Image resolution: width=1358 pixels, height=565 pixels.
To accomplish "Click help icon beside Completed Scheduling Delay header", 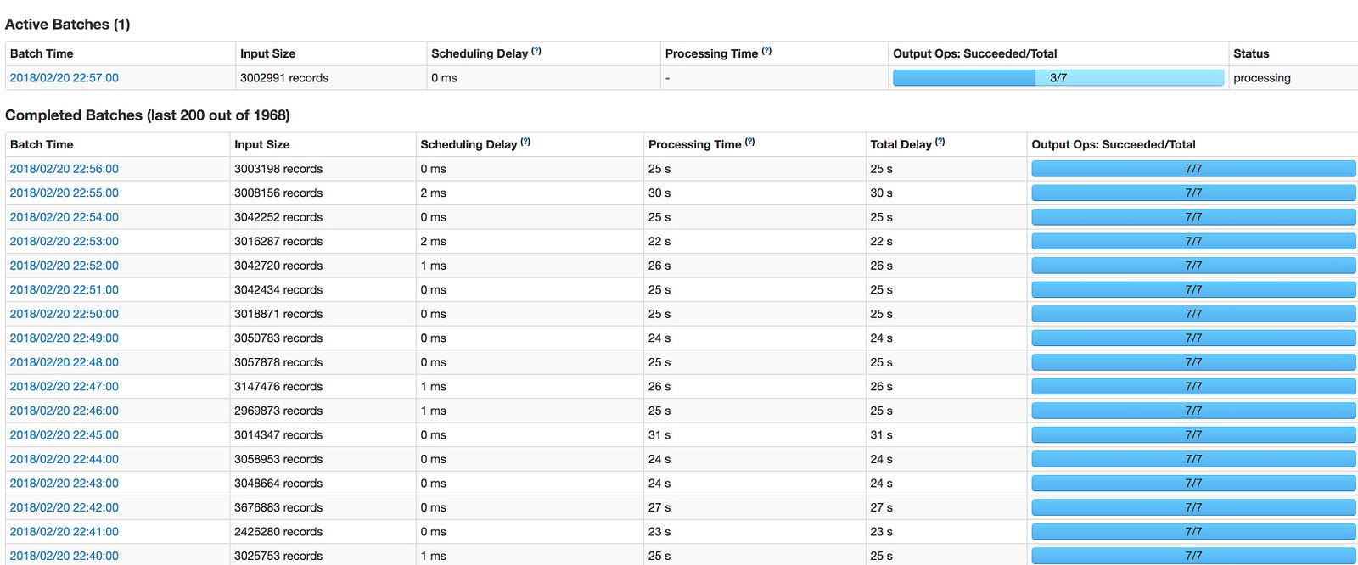I will click(525, 143).
